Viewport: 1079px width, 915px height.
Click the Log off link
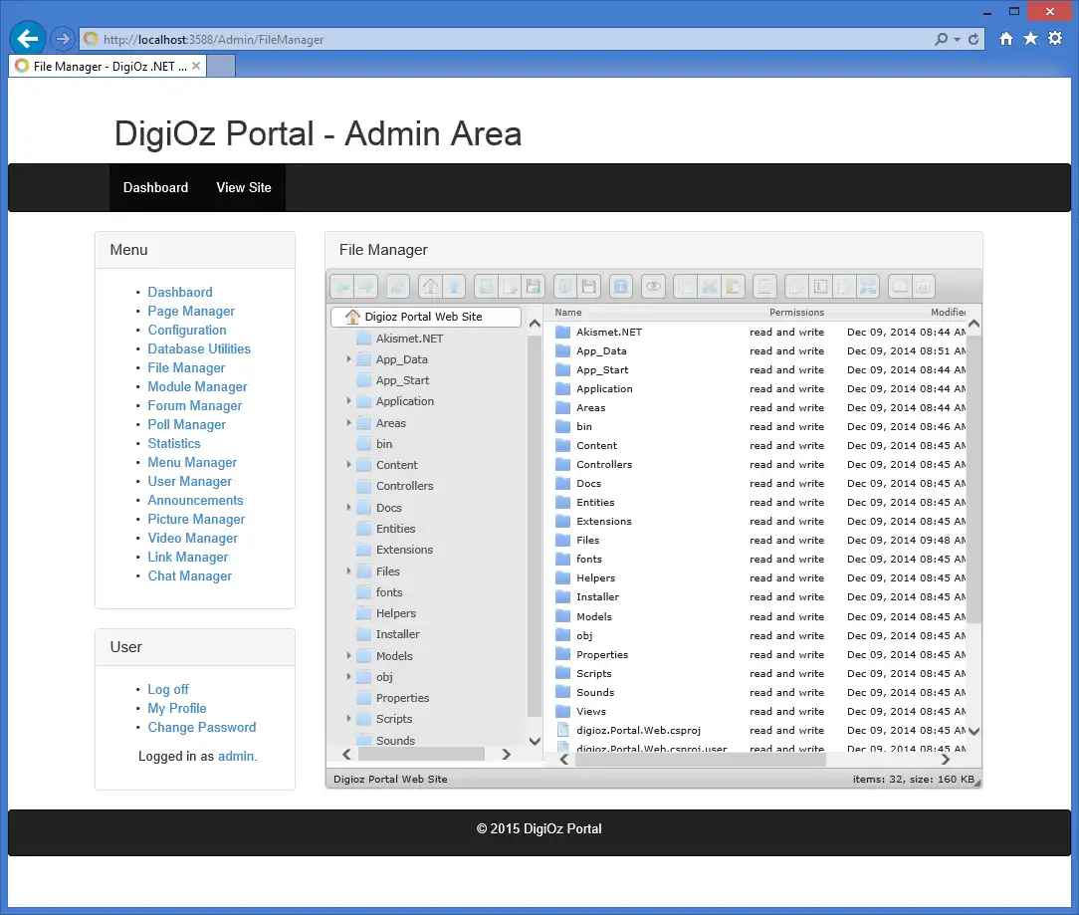(168, 689)
